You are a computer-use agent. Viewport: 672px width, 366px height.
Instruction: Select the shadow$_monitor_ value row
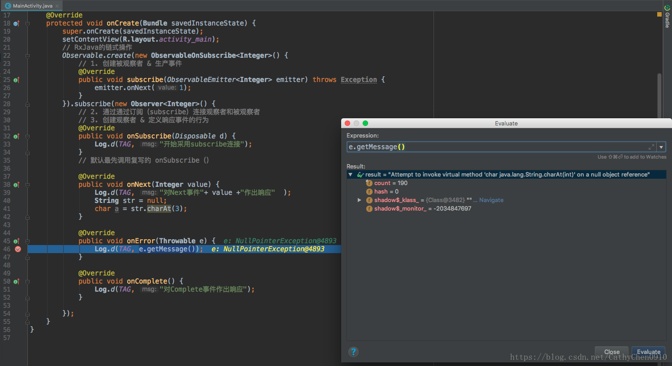(506, 209)
